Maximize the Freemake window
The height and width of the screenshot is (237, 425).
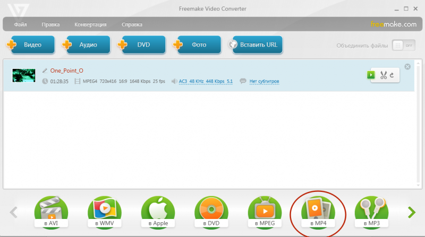pos(406,8)
